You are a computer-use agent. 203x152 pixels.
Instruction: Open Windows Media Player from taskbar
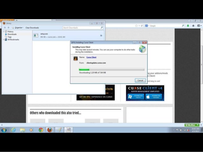pos(31,130)
